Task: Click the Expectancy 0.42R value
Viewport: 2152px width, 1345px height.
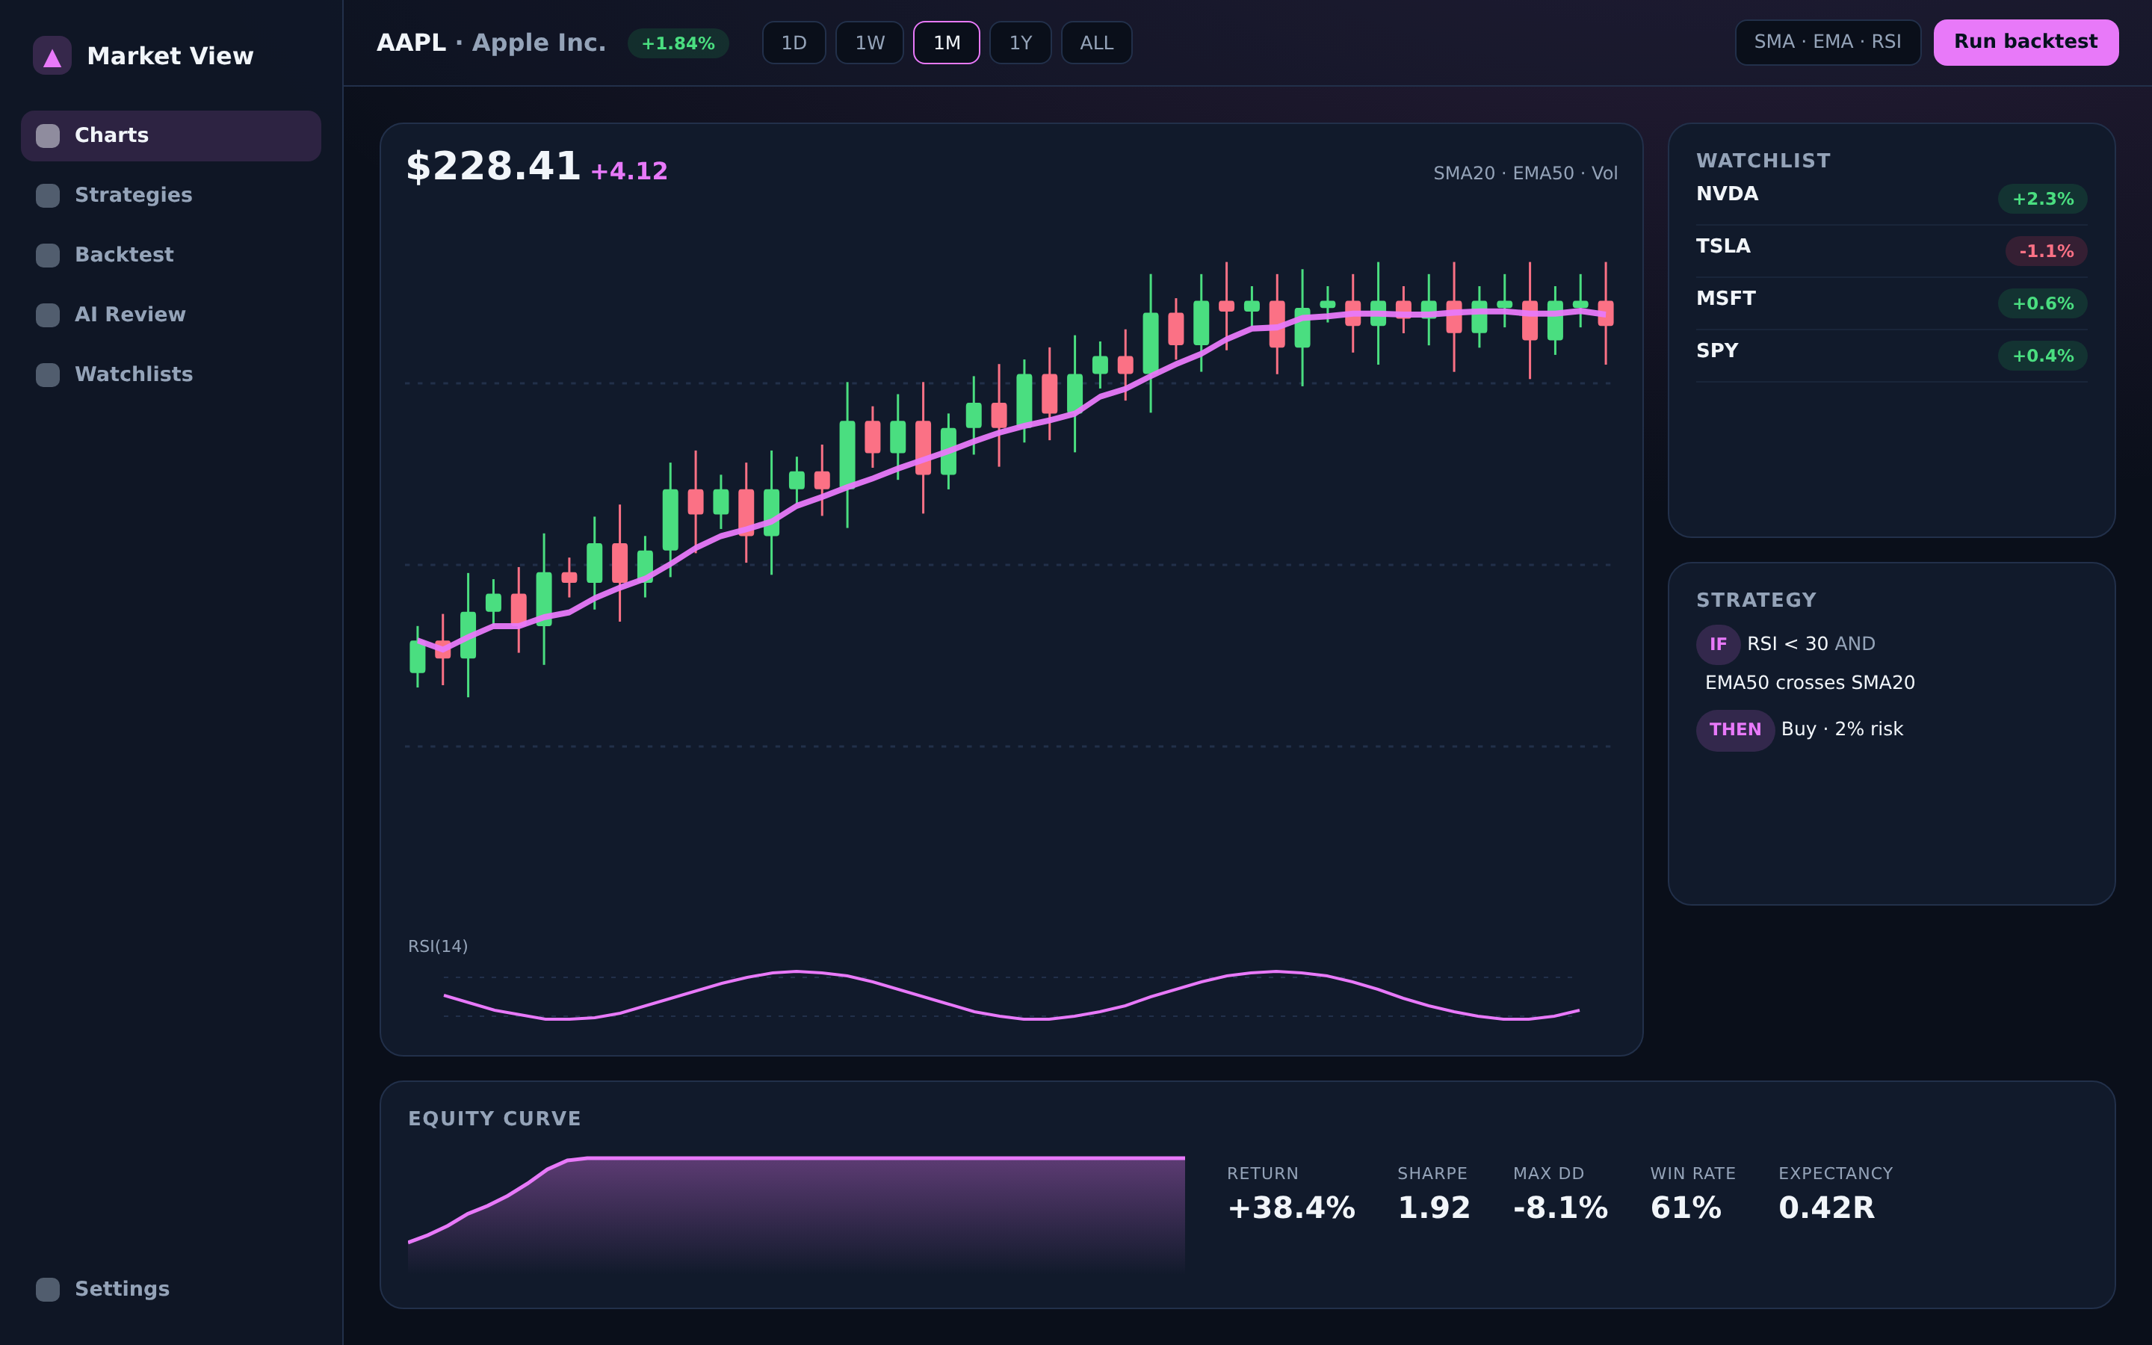Action: pyautogui.click(x=1826, y=1208)
